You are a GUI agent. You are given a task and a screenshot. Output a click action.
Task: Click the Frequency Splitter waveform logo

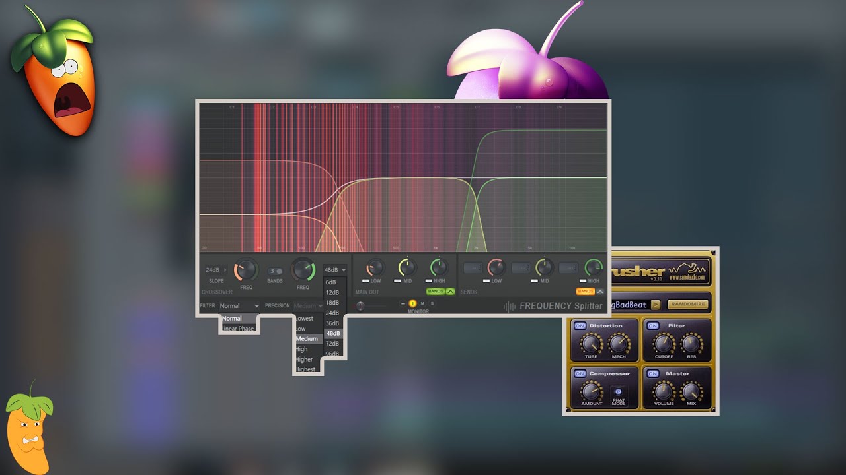click(x=510, y=306)
